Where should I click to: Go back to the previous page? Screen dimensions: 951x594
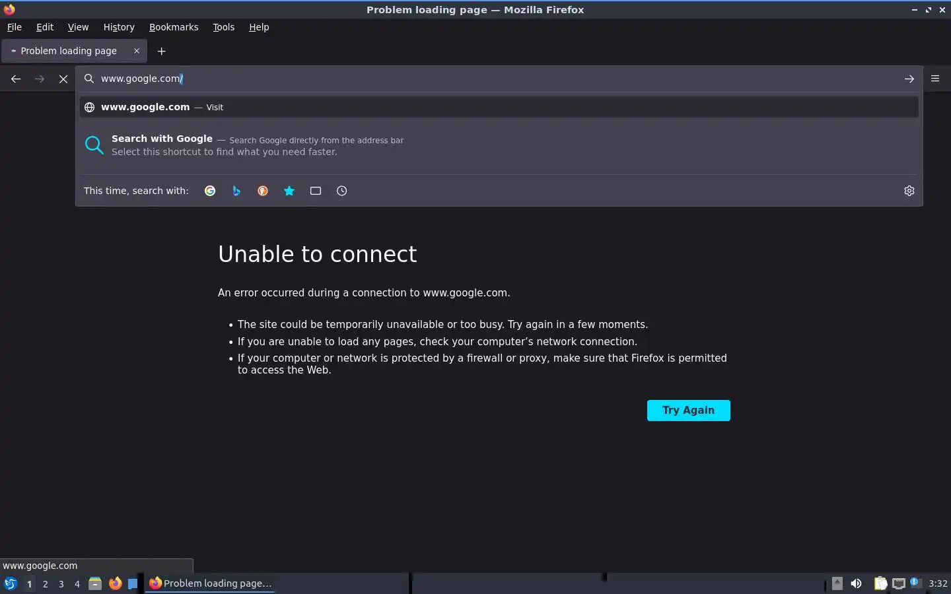click(x=16, y=79)
